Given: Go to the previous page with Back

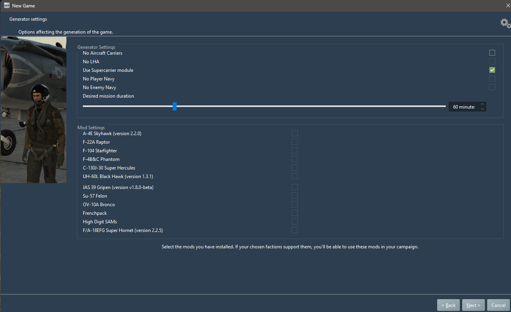Looking at the screenshot, I should click(x=448, y=305).
